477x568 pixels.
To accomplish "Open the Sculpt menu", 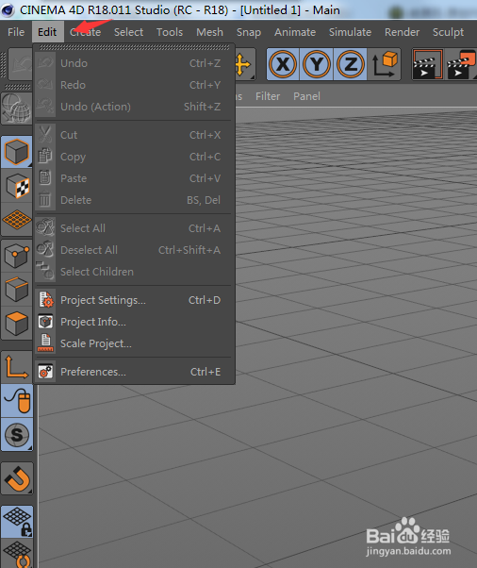I will pyautogui.click(x=448, y=32).
